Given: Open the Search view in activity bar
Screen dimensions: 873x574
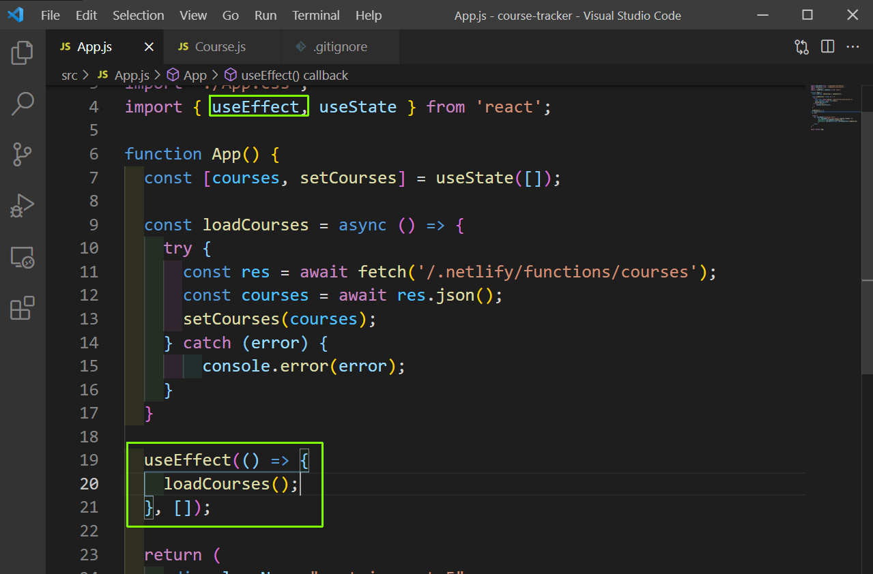Looking at the screenshot, I should click(23, 104).
